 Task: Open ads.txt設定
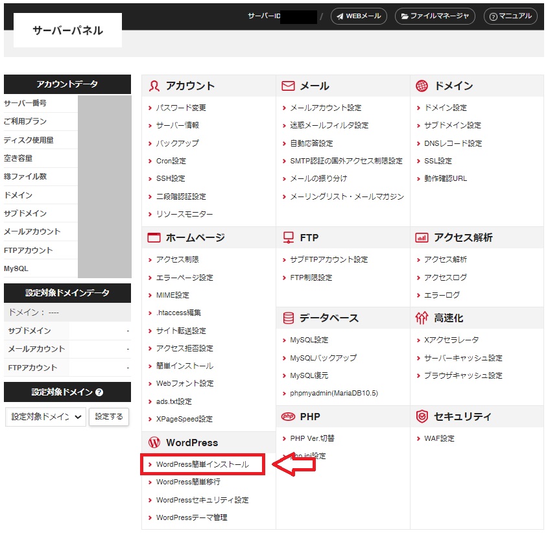174,401
